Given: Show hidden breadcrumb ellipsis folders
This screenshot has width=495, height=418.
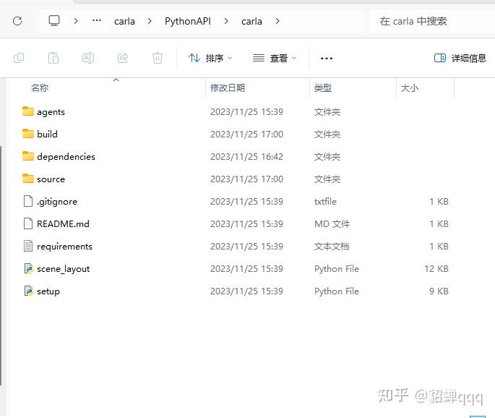Looking at the screenshot, I should coord(97,21).
